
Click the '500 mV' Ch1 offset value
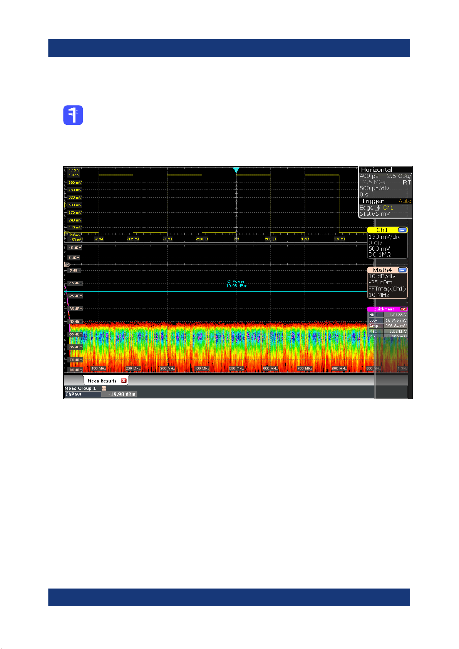tap(379, 249)
